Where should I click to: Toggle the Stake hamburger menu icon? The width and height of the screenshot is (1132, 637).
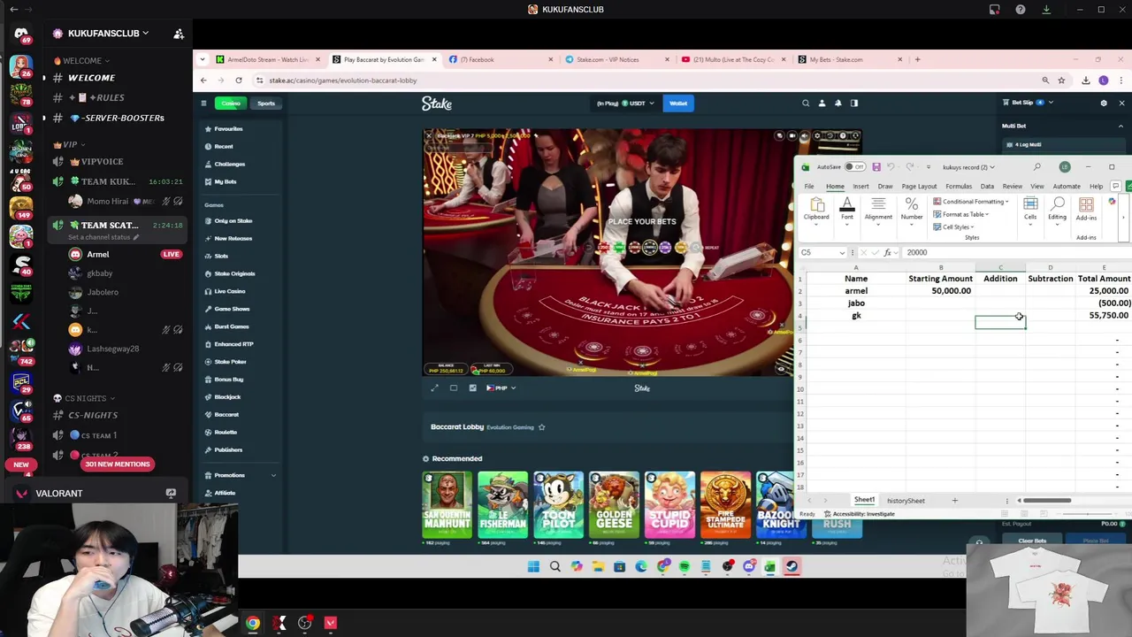(203, 104)
